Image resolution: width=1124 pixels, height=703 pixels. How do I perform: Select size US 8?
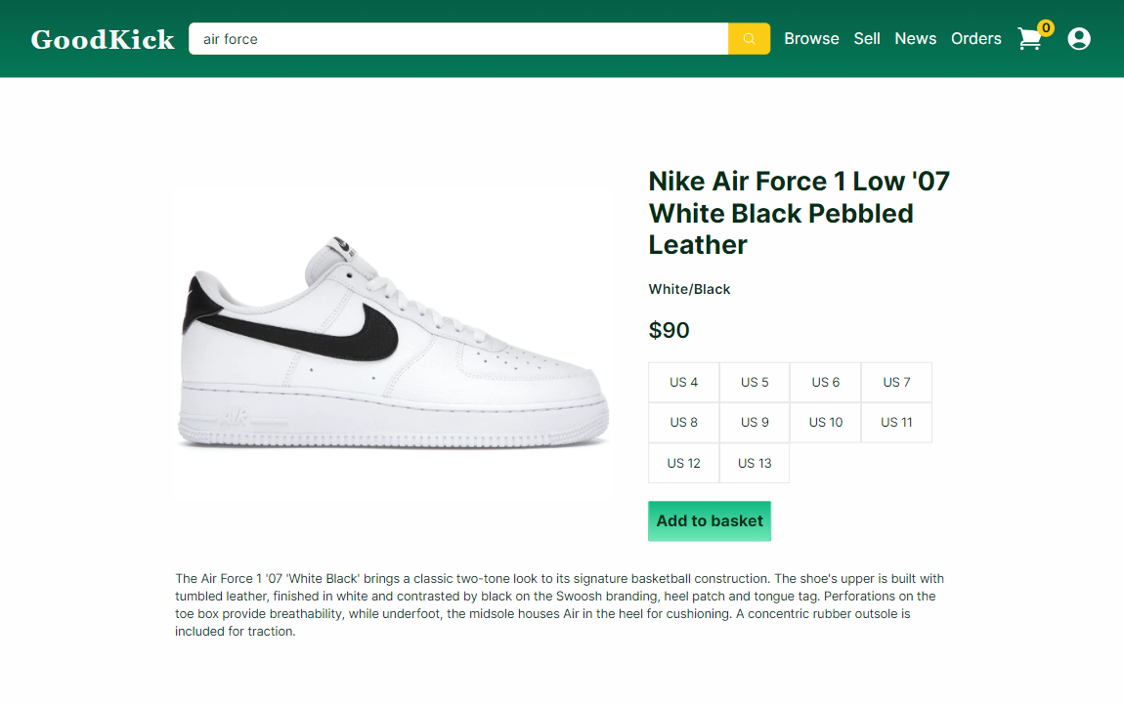[x=684, y=423]
